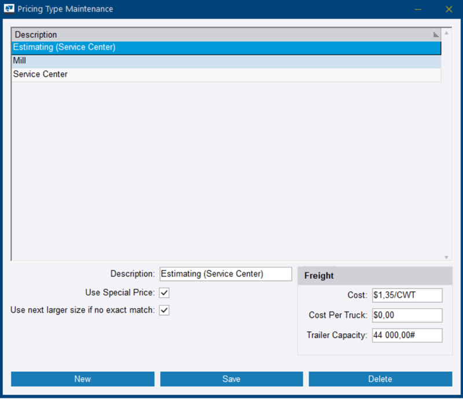Toggle 'Use next larger size if no exact match'
Image resolution: width=463 pixels, height=399 pixels.
coord(164,310)
